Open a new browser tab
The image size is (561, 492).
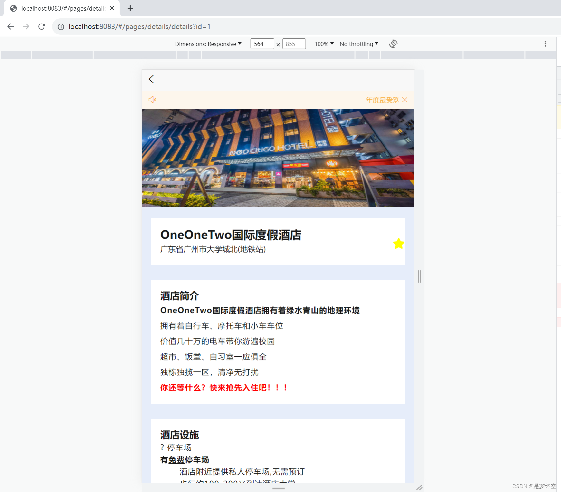pyautogui.click(x=130, y=8)
